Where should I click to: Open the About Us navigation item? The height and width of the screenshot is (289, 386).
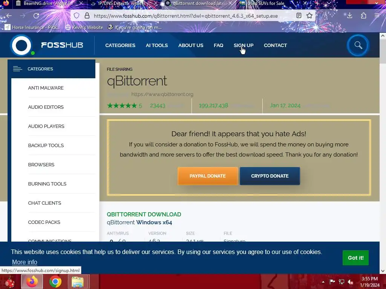click(191, 45)
